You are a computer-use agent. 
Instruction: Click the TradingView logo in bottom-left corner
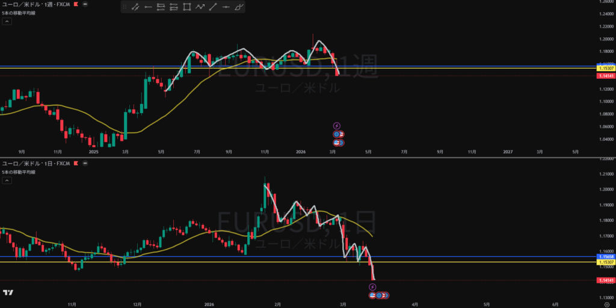point(8,292)
